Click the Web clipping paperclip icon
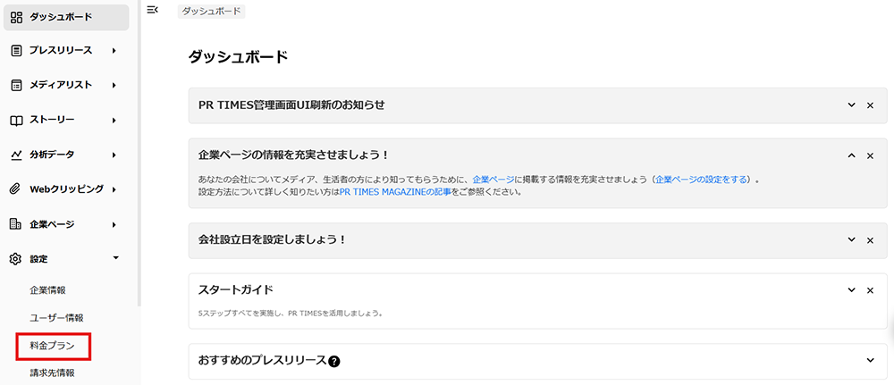Viewport: 894px width, 385px height. (x=16, y=189)
